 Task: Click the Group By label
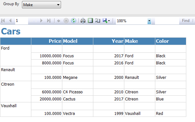11,4
